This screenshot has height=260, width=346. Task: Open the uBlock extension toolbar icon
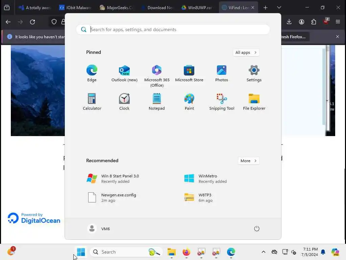click(326, 21)
